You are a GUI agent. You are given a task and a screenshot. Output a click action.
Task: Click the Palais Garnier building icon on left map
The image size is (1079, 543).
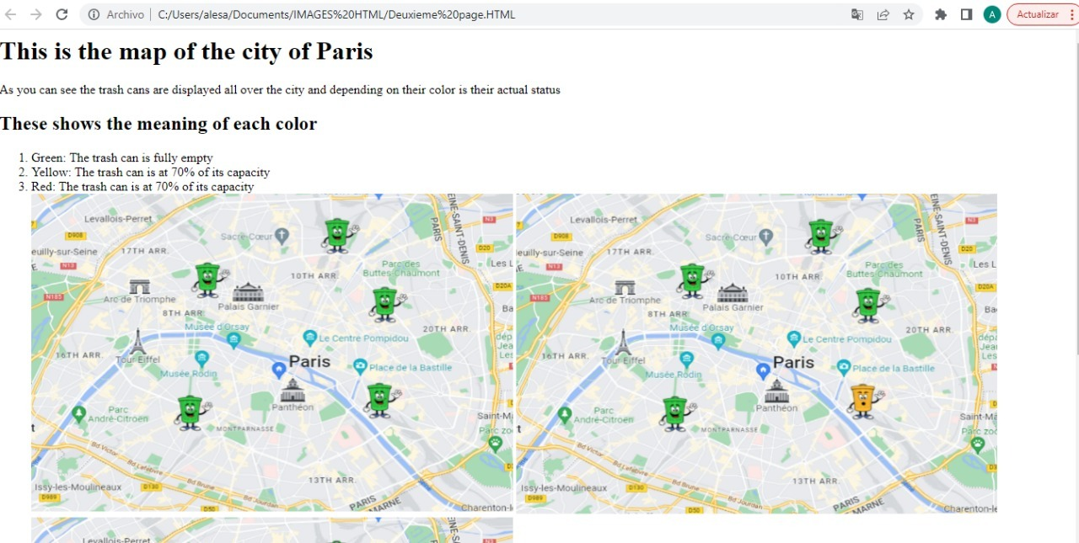tap(248, 292)
